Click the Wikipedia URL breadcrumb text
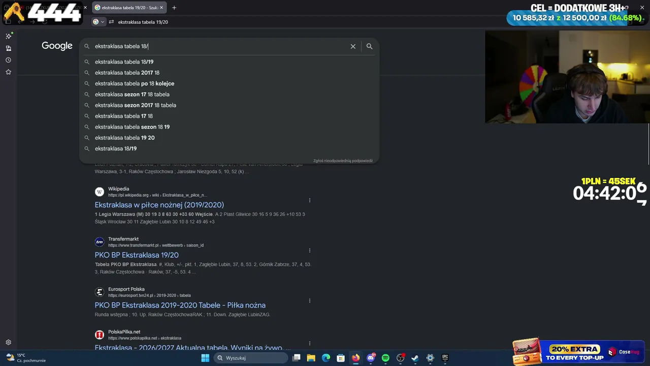The height and width of the screenshot is (366, 650). 157,195
